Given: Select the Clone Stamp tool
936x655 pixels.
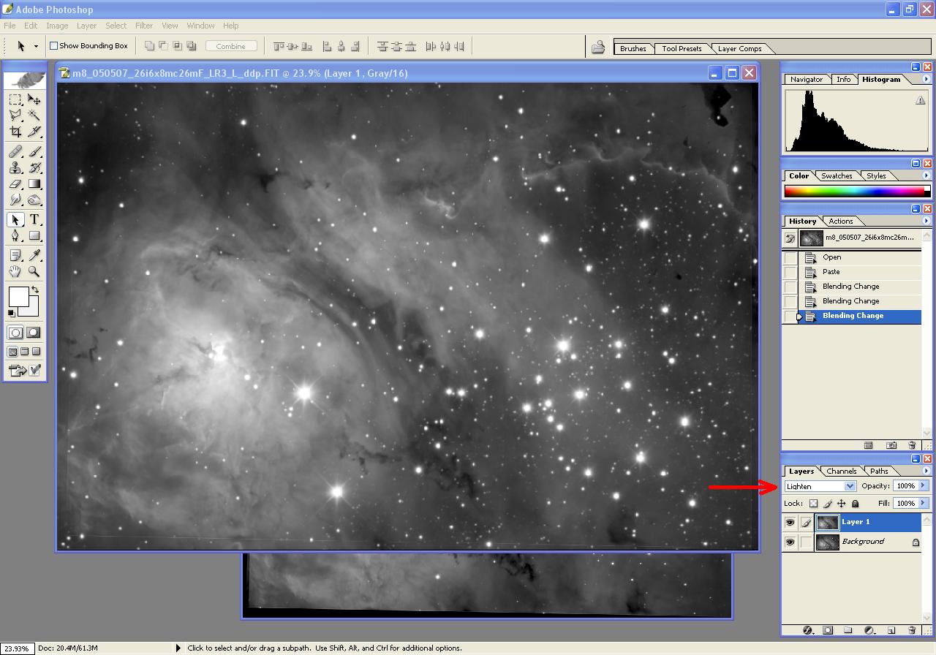Looking at the screenshot, I should pyautogui.click(x=15, y=167).
